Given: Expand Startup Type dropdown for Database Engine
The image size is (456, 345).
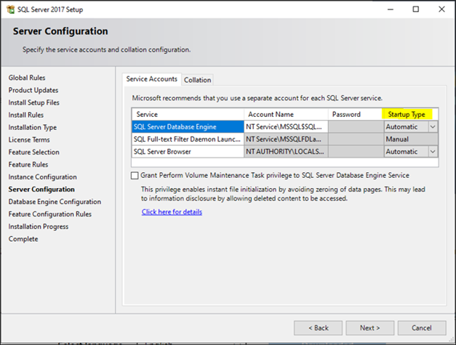Looking at the screenshot, I should click(x=433, y=126).
